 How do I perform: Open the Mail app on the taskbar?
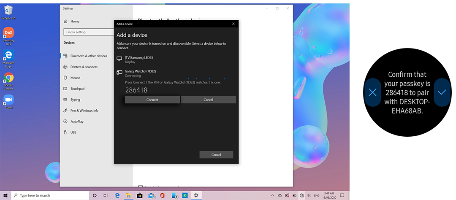(x=151, y=195)
